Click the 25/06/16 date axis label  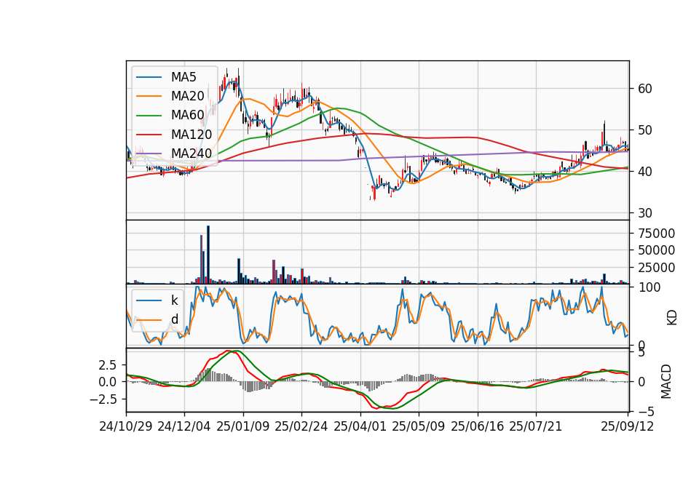478,426
